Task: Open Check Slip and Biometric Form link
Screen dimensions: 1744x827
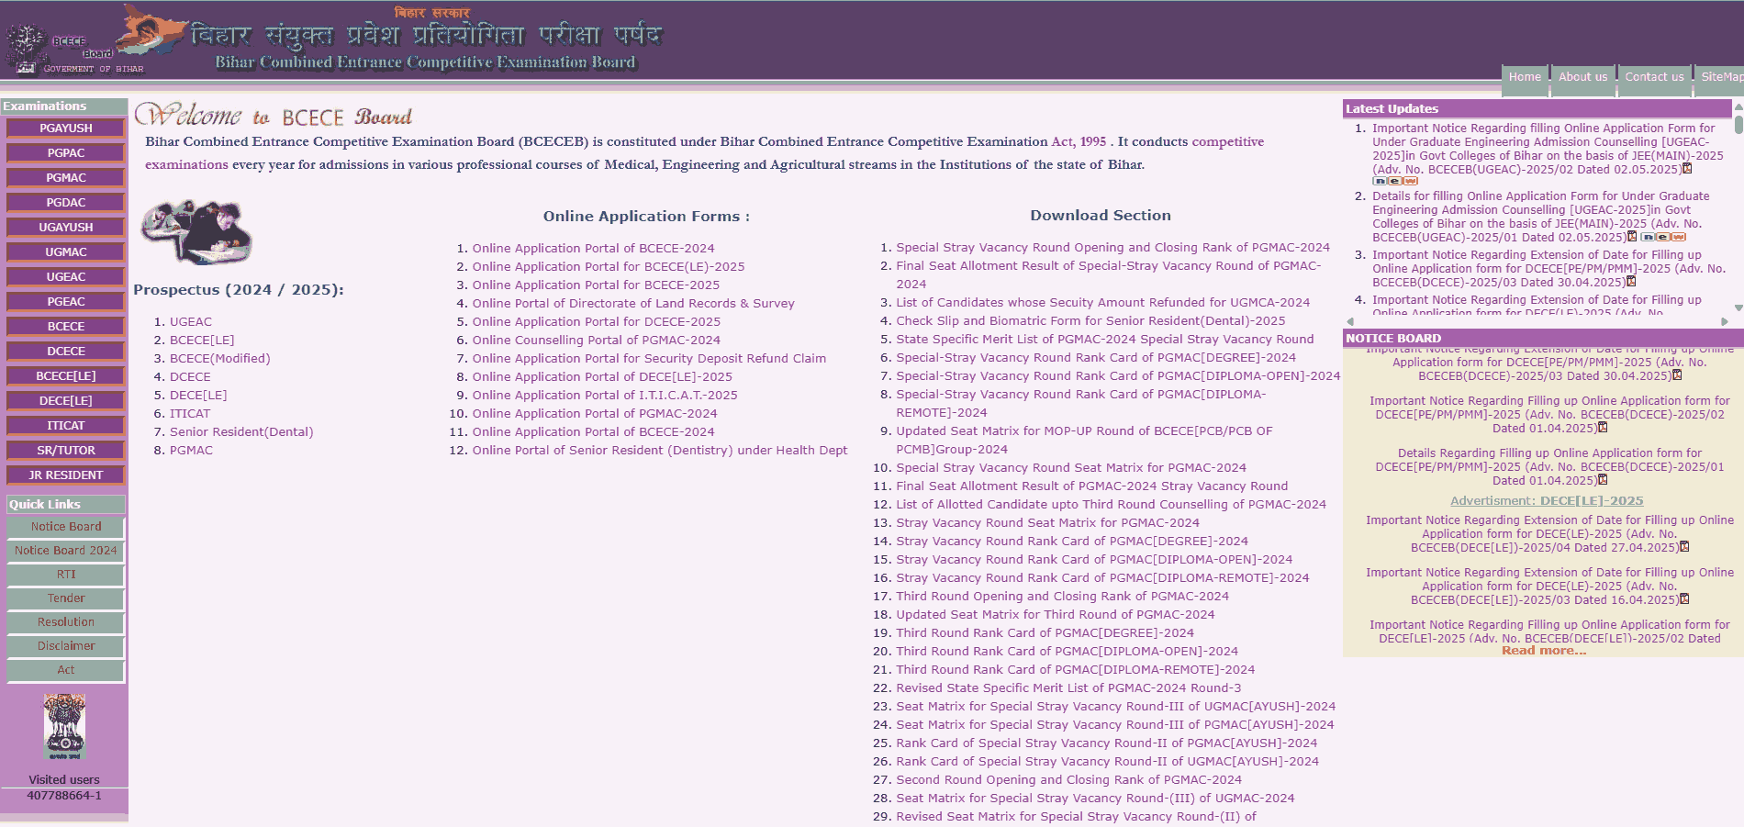Action: click(x=1090, y=321)
